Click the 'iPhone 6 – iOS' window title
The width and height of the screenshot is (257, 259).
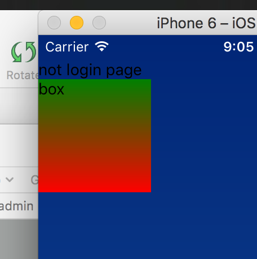[x=207, y=23]
